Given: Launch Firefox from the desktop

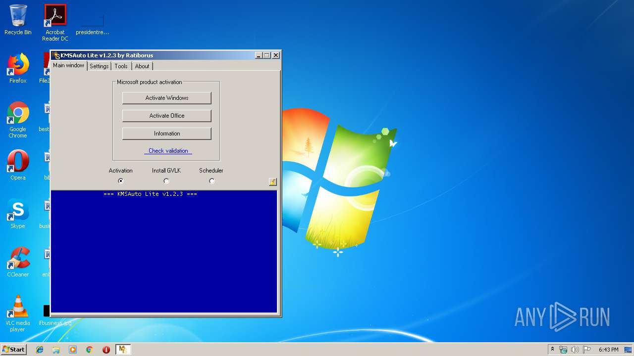Looking at the screenshot, I should point(18,68).
